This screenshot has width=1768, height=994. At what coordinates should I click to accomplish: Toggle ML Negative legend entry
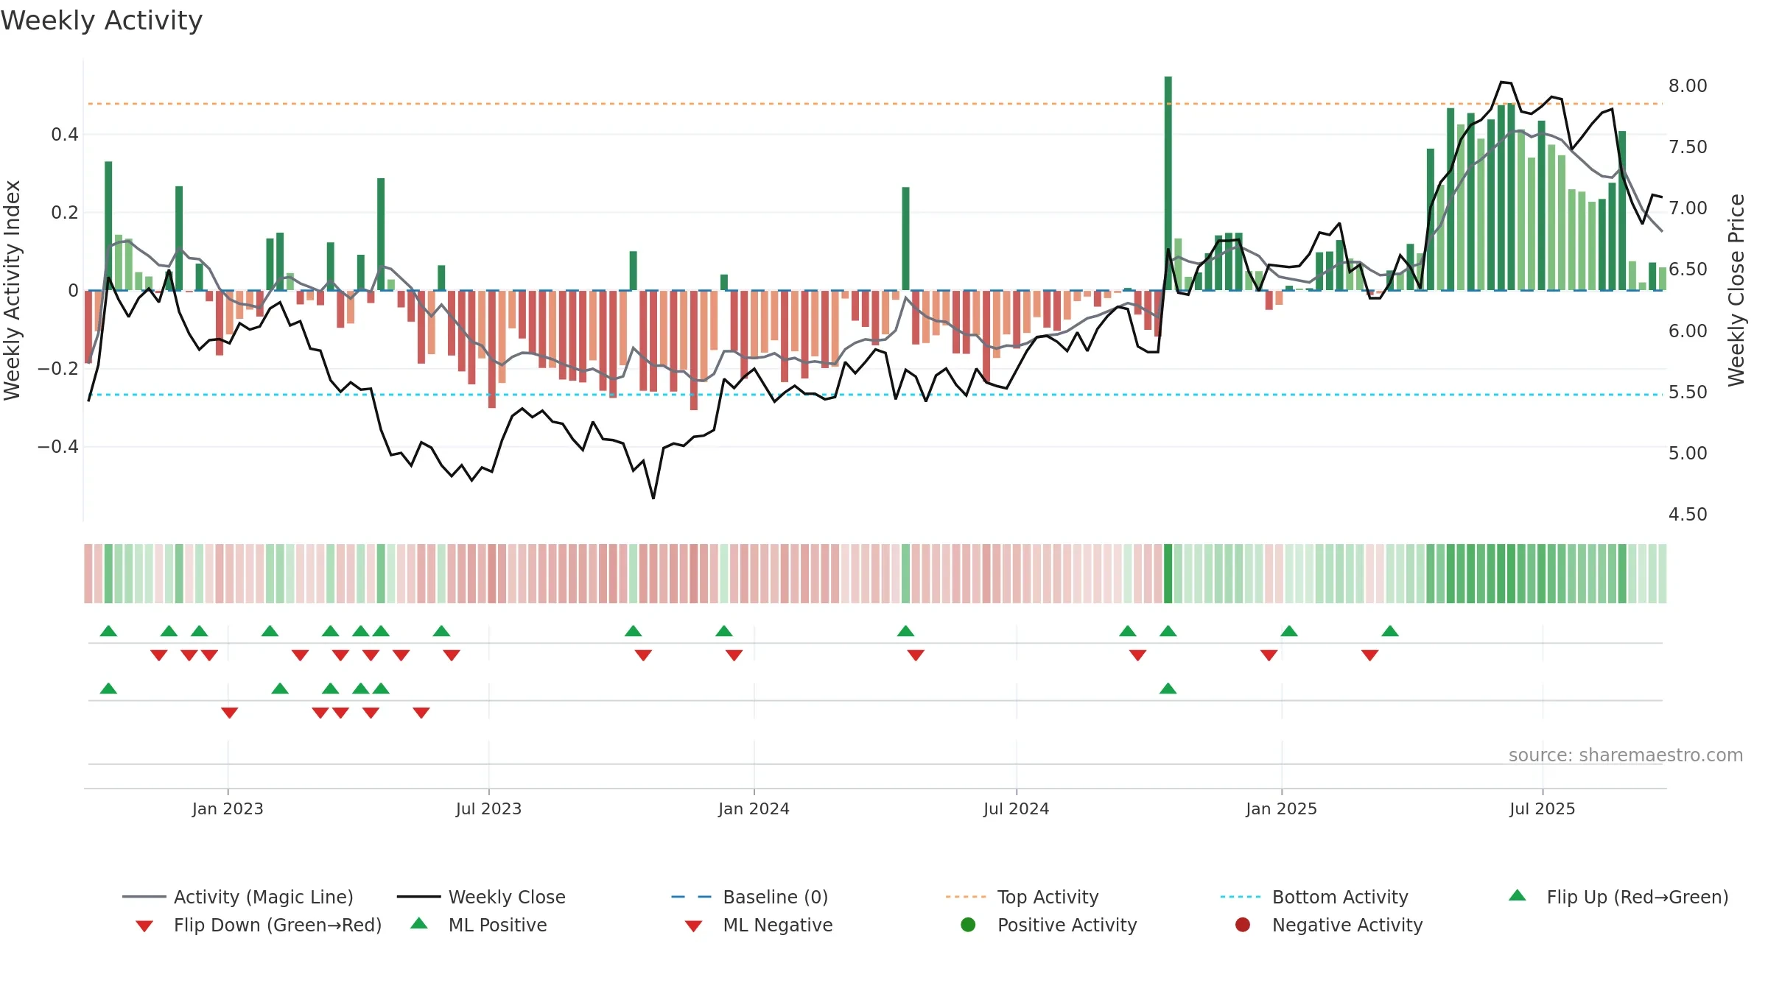point(759,925)
